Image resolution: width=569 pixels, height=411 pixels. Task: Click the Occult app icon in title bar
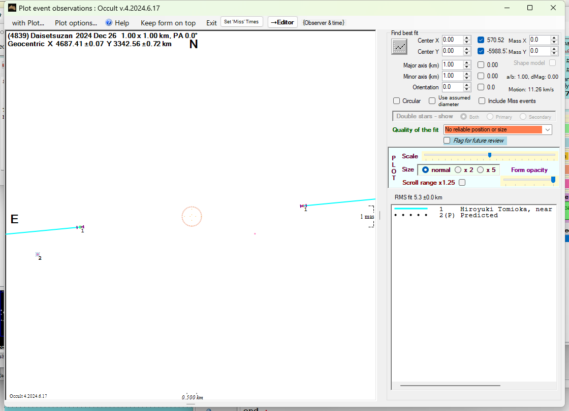tap(12, 8)
